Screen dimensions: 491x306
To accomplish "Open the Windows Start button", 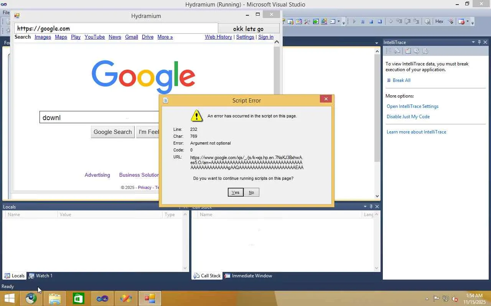I will [10, 298].
